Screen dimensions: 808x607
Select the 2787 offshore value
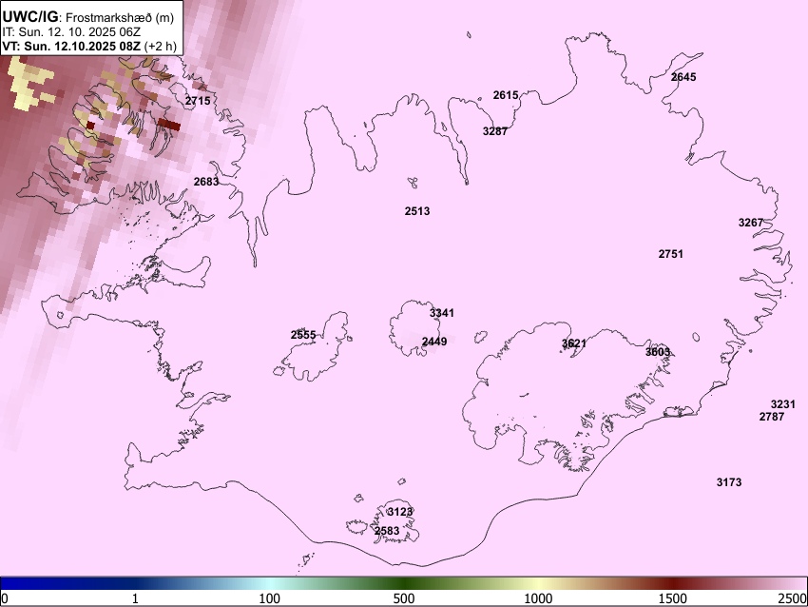click(x=772, y=417)
